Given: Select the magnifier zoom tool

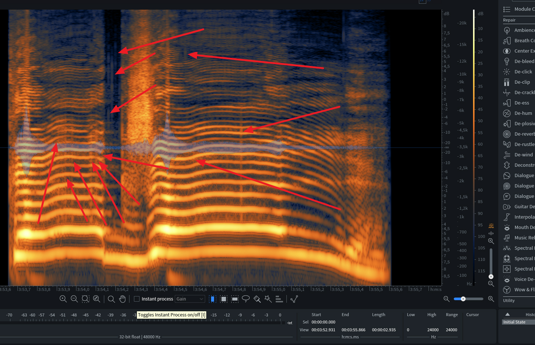Looking at the screenshot, I should click(x=111, y=299).
